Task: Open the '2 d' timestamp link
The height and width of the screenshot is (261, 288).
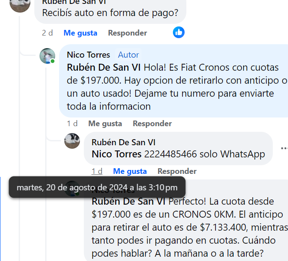Action: 47,33
